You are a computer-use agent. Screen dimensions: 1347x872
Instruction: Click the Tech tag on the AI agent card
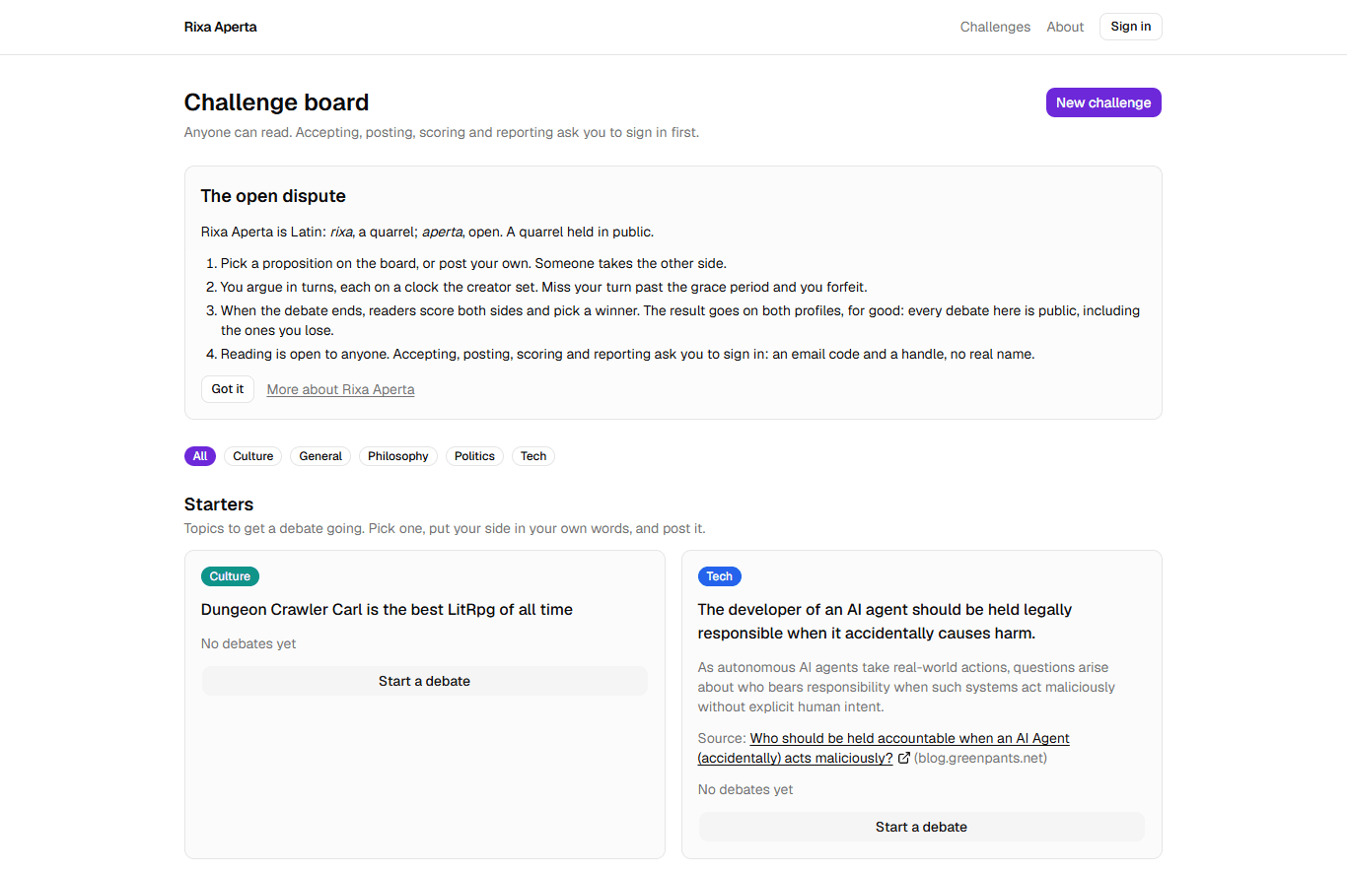click(720, 576)
